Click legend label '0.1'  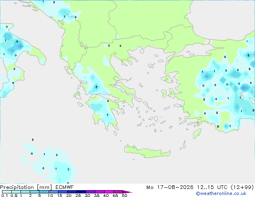tap(4, 195)
